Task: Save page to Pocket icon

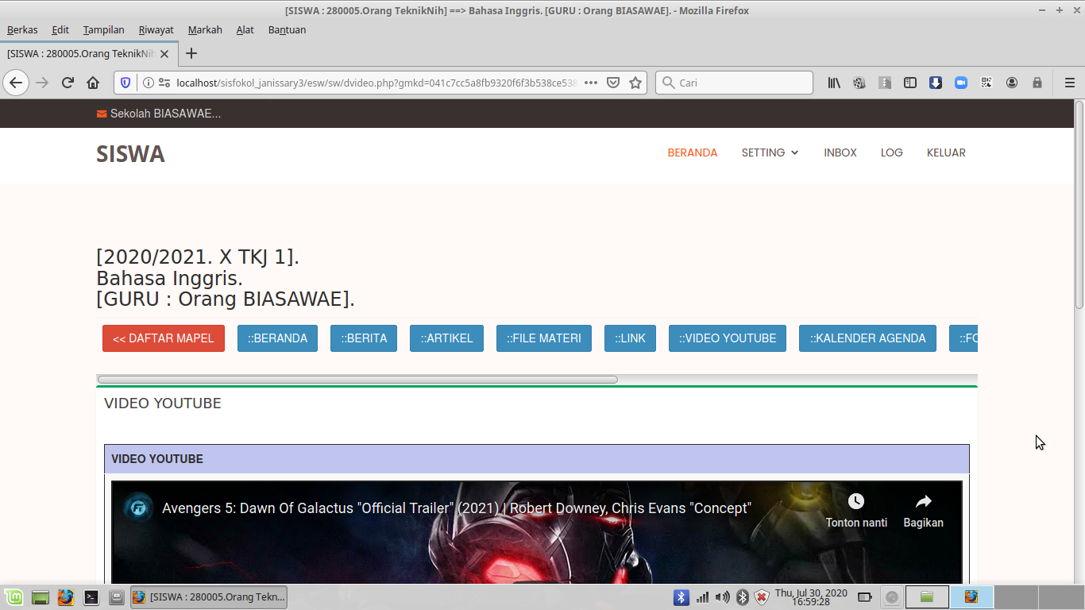Action: pos(613,83)
